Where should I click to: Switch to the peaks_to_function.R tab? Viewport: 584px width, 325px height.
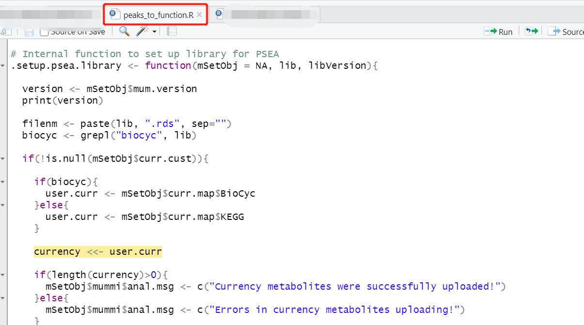tap(156, 15)
